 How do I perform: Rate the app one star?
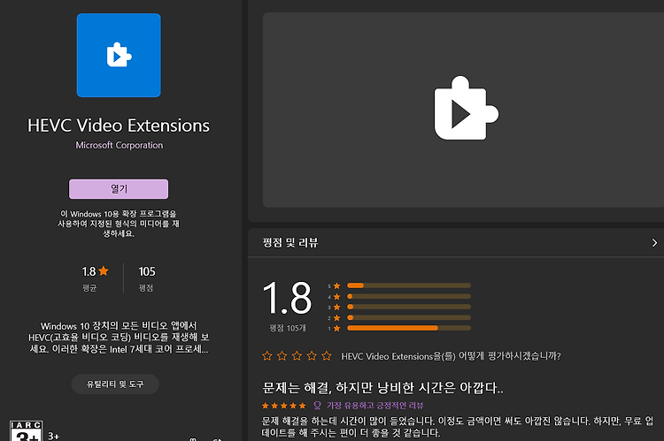tap(266, 356)
